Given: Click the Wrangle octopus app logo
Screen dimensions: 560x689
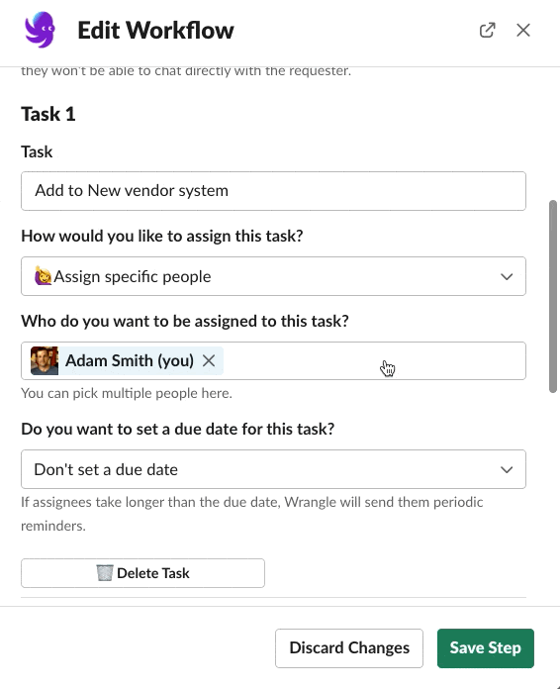Looking at the screenshot, I should [40, 30].
